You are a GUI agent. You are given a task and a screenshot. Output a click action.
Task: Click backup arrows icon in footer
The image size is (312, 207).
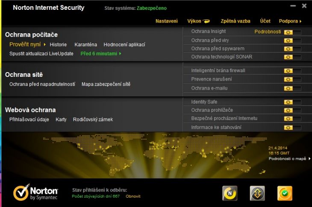[257, 193]
